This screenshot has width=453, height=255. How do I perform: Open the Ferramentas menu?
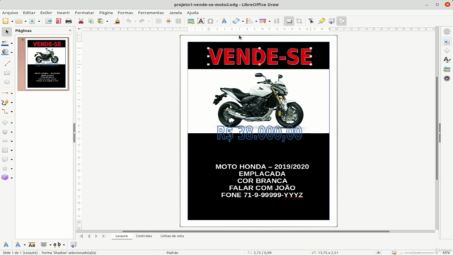tap(151, 13)
